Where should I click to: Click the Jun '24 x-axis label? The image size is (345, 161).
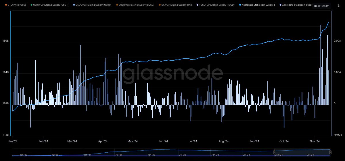[163, 141]
